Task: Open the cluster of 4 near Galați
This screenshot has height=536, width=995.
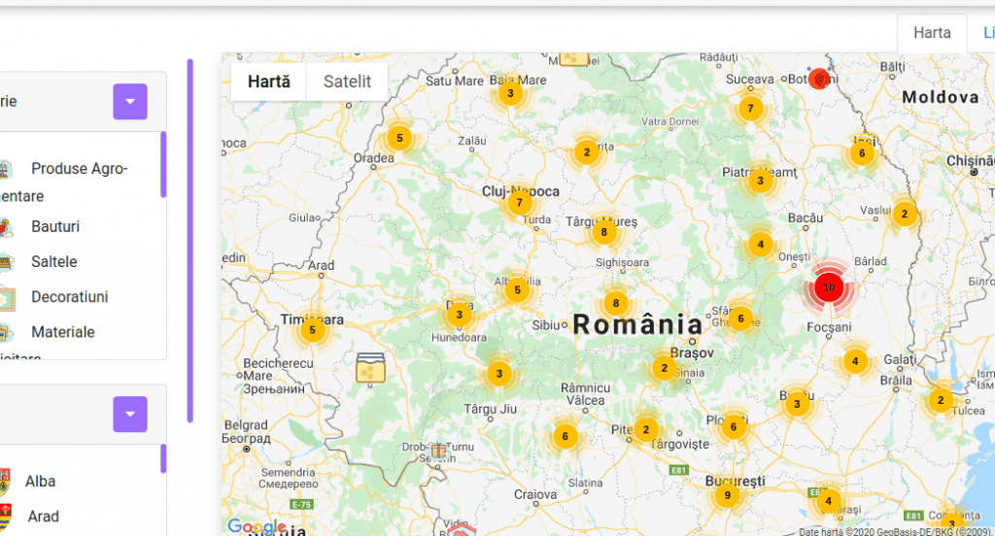Action: (x=855, y=361)
